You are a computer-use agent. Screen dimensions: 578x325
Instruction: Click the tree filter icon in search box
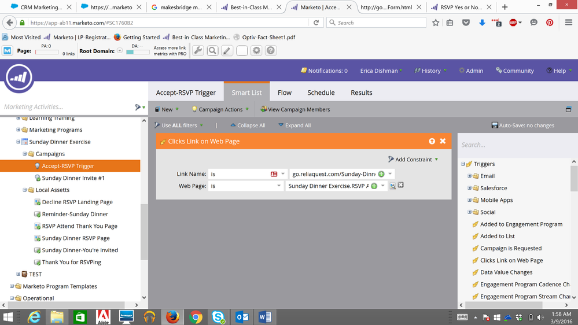pos(138,107)
